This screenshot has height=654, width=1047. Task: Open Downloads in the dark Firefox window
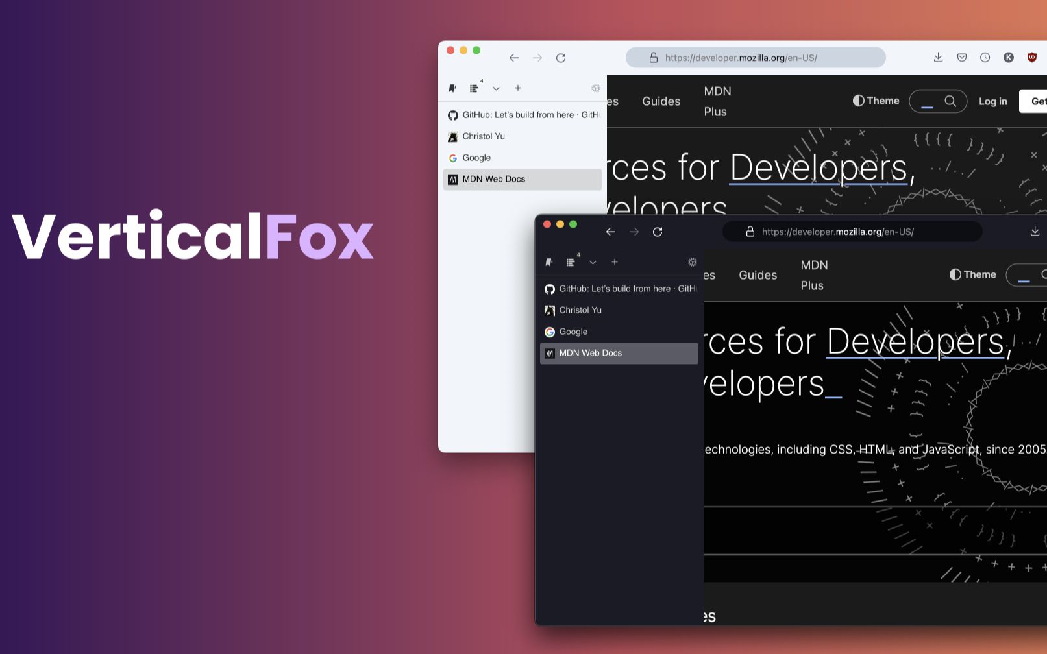coord(1035,231)
